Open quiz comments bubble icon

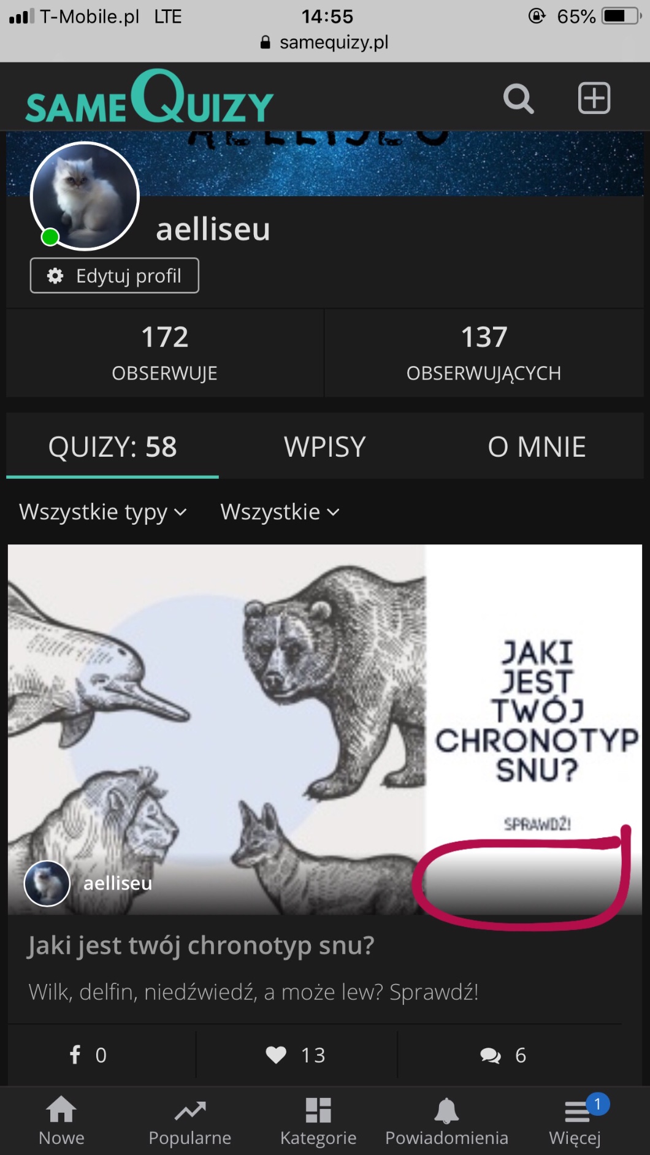[x=490, y=1055]
